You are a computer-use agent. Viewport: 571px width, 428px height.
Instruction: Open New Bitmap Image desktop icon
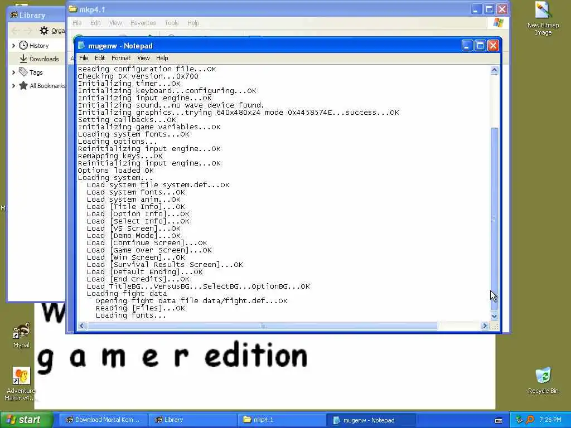(543, 18)
